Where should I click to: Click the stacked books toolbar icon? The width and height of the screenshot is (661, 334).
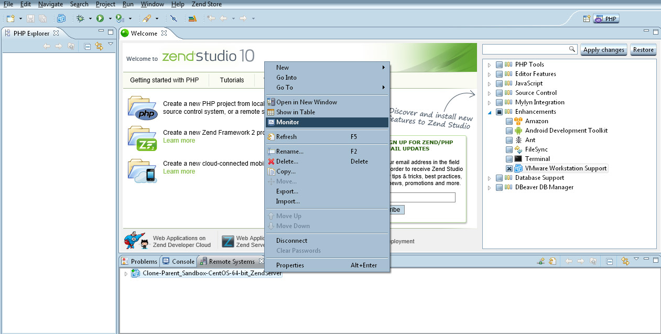pyautogui.click(x=192, y=18)
